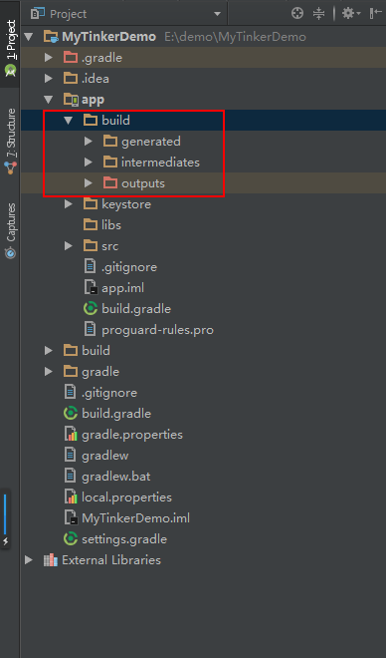
Task: Select the libs folder
Action: (x=111, y=225)
